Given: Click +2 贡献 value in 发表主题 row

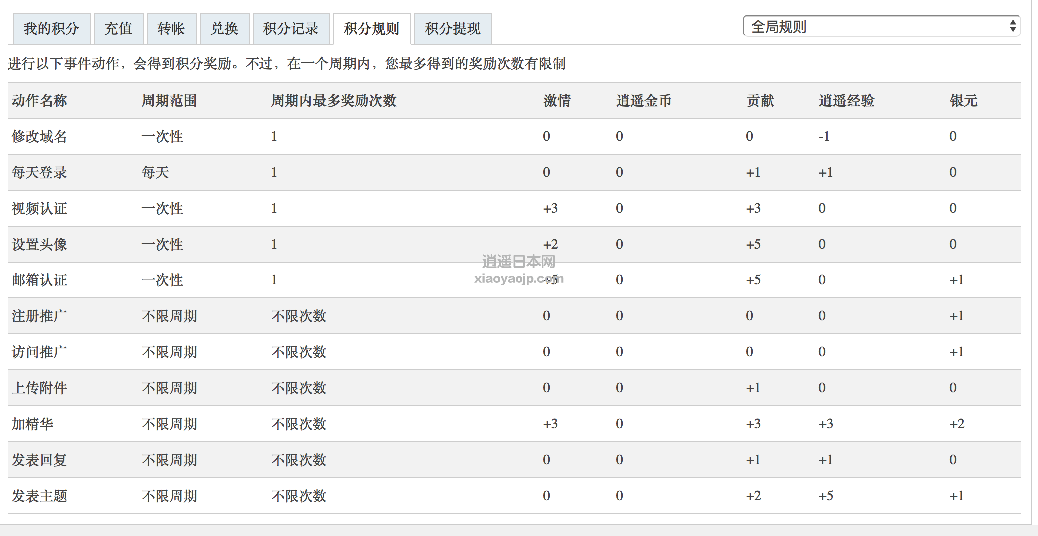Looking at the screenshot, I should (x=753, y=496).
